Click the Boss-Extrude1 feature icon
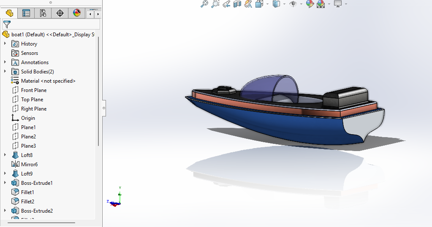 click(15, 183)
